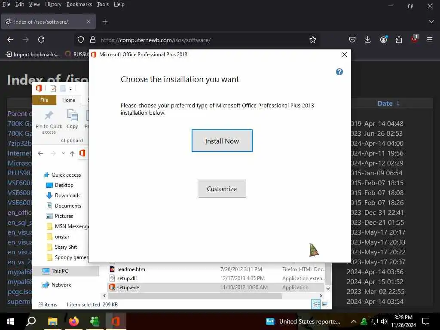Show hidden system tray icons
The image size is (440, 330).
pos(354,321)
